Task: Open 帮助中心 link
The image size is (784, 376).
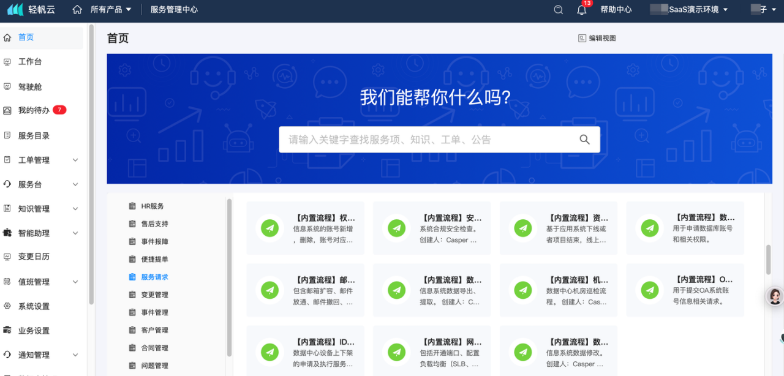Action: point(616,10)
